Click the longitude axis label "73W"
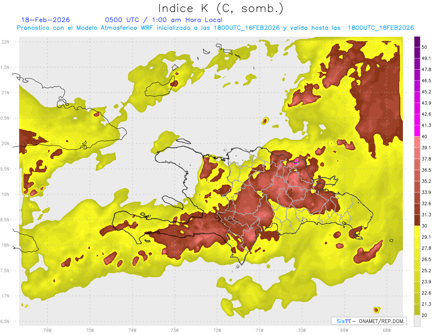The height and width of the screenshot is (335, 434). 175,330
